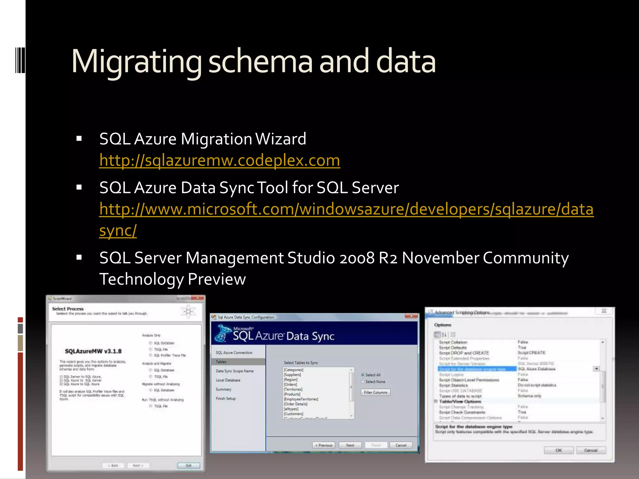Click the Alphabetical sort icon in Options
This screenshot has height=479, width=639.
click(444, 335)
